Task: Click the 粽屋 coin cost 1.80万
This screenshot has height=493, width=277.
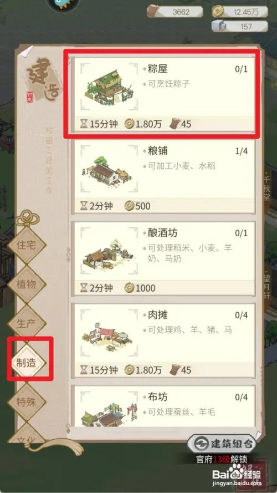Action: (143, 124)
